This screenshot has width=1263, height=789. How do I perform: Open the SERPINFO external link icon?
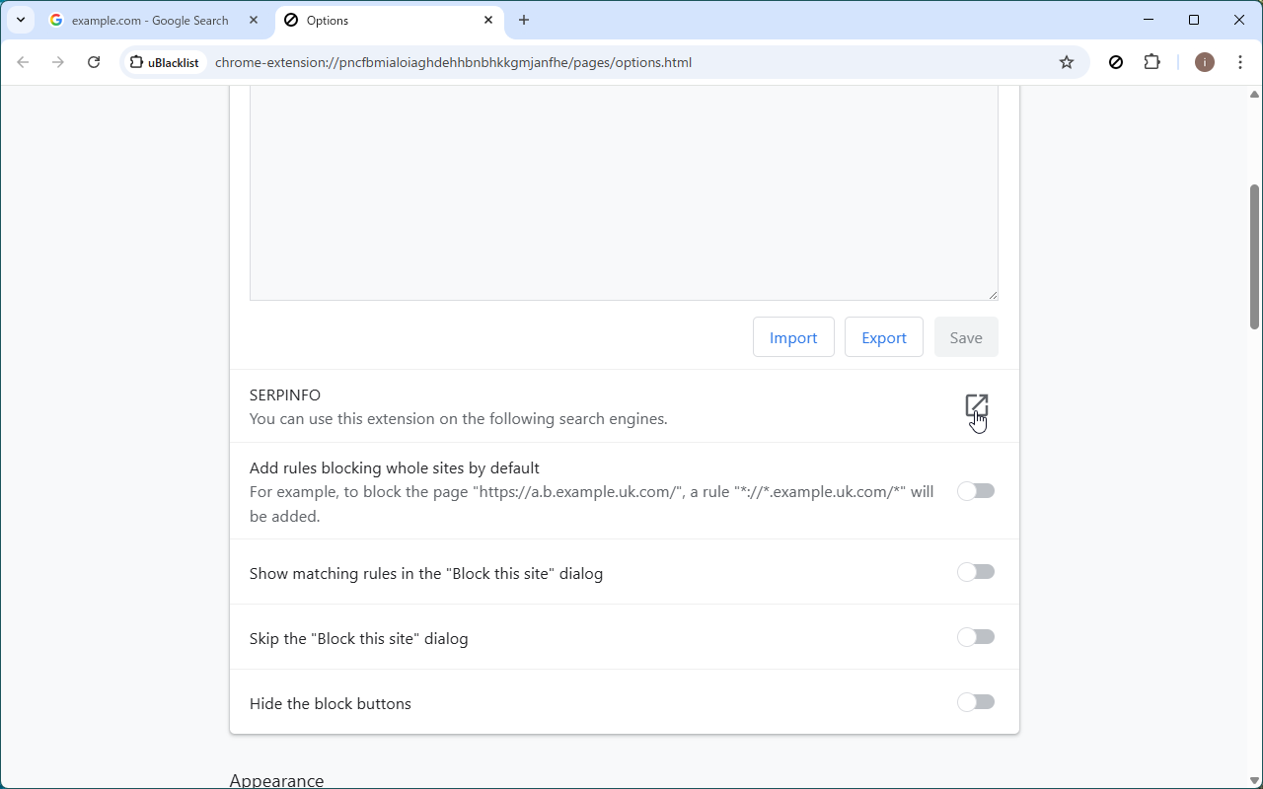pyautogui.click(x=976, y=405)
